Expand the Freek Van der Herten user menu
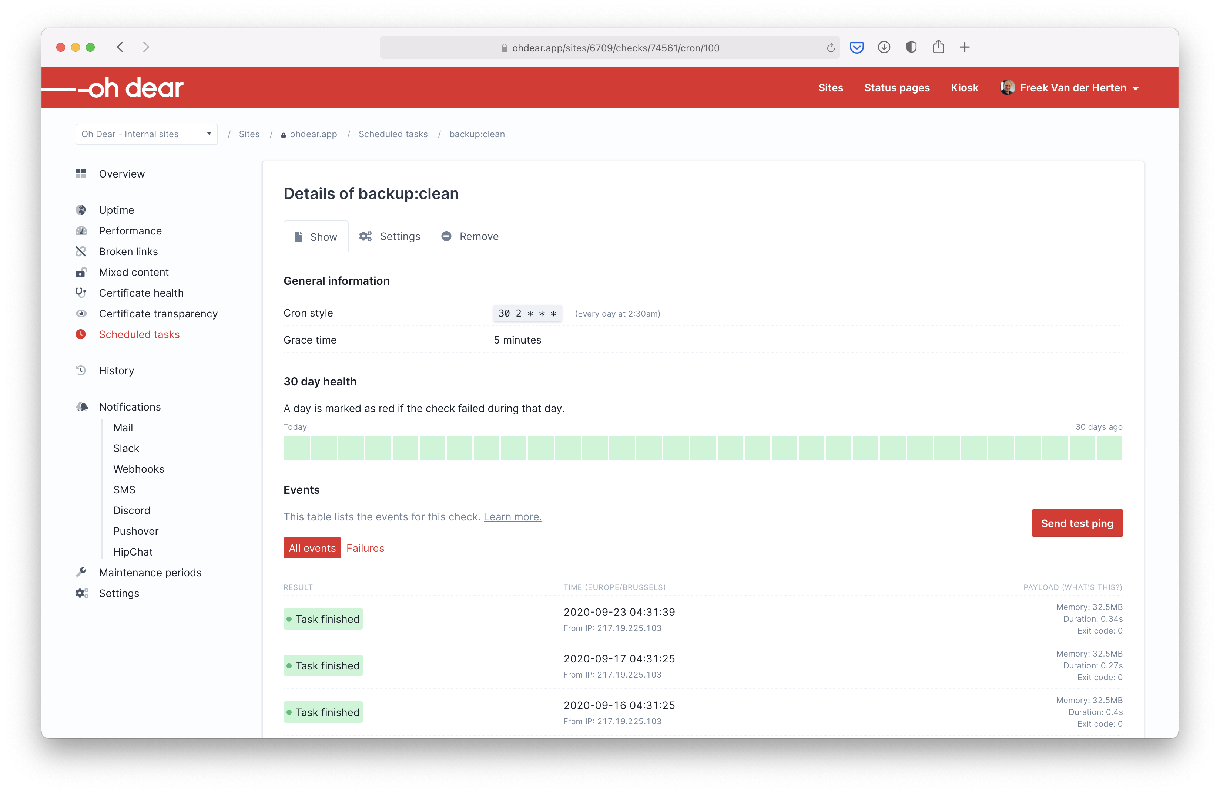The height and width of the screenshot is (793, 1220). click(x=1070, y=88)
